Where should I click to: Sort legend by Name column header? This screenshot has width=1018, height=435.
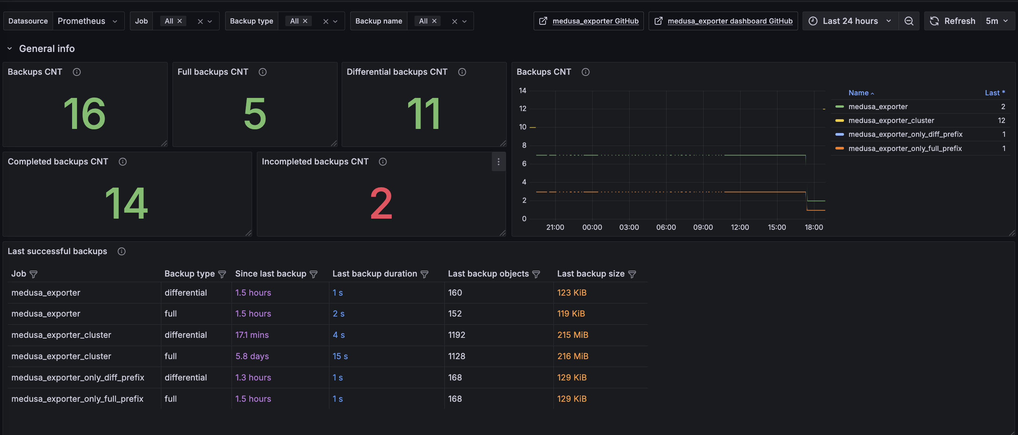(861, 93)
